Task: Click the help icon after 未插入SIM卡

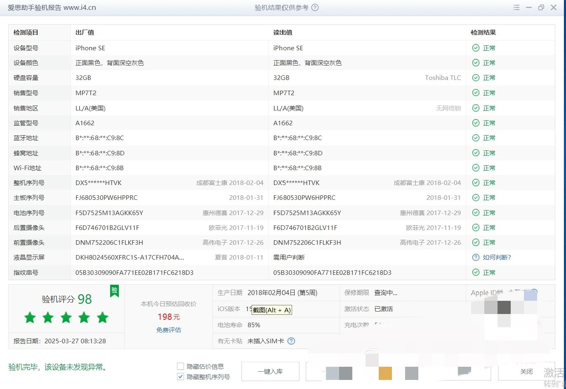Action: pos(291,341)
